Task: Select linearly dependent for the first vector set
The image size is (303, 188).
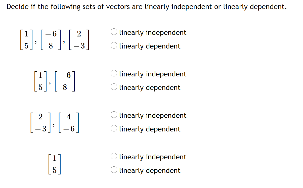Action: (114, 45)
